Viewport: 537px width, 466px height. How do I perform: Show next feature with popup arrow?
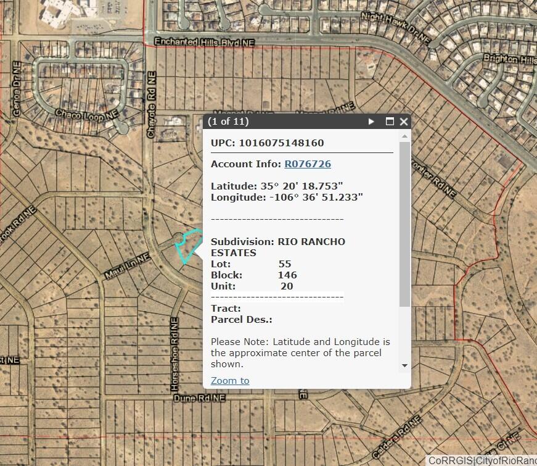click(x=371, y=122)
